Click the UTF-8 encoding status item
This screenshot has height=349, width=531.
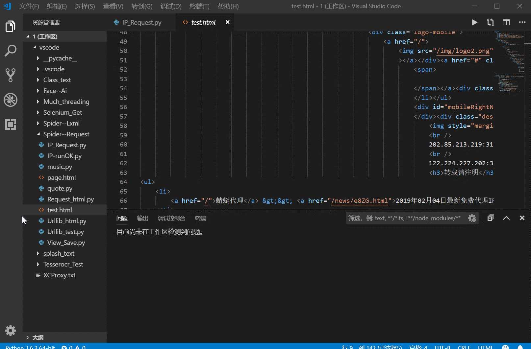click(442, 347)
